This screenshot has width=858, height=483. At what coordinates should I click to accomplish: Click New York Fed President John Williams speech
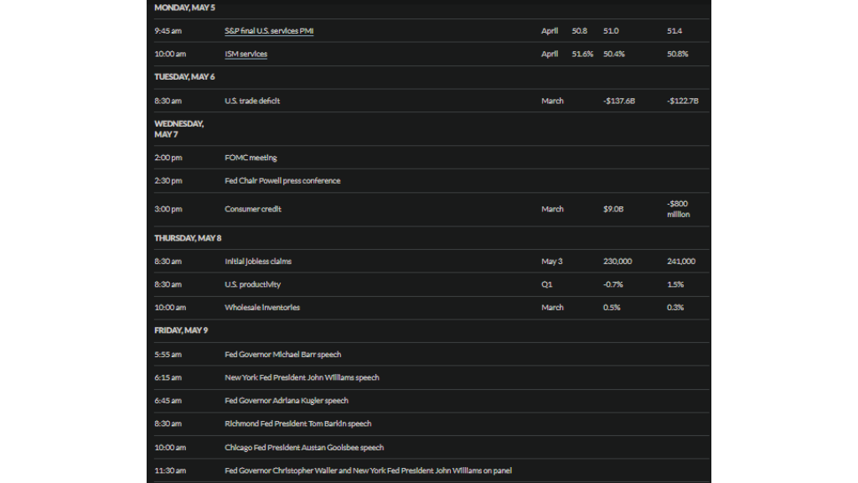302,377
